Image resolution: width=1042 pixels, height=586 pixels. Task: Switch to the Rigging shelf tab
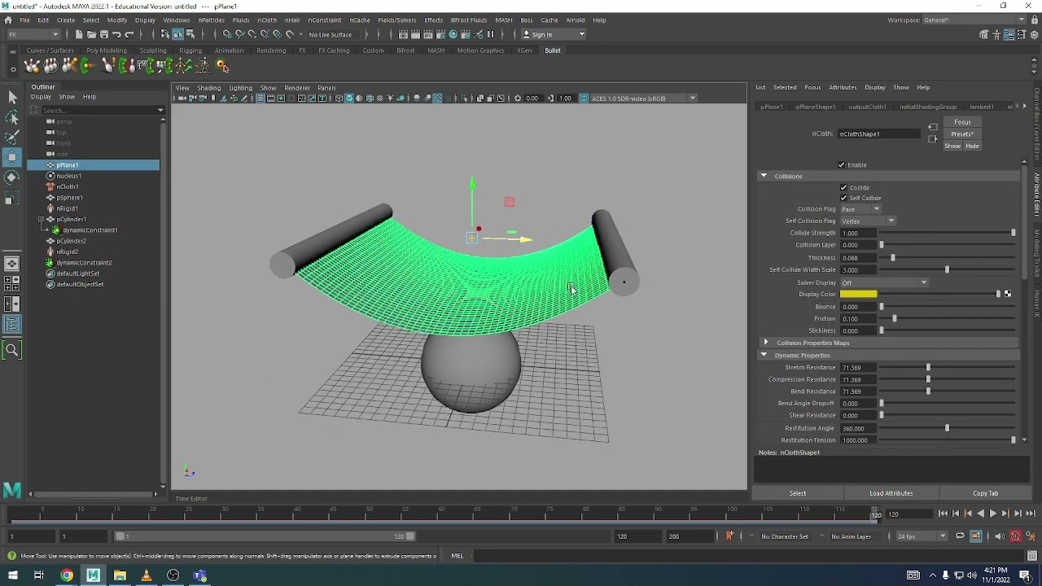pos(190,50)
